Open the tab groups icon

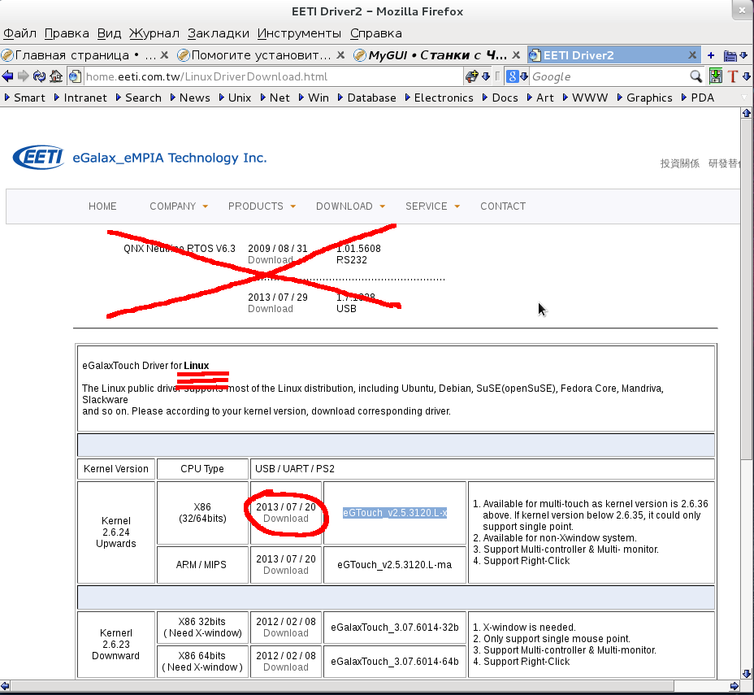(730, 56)
